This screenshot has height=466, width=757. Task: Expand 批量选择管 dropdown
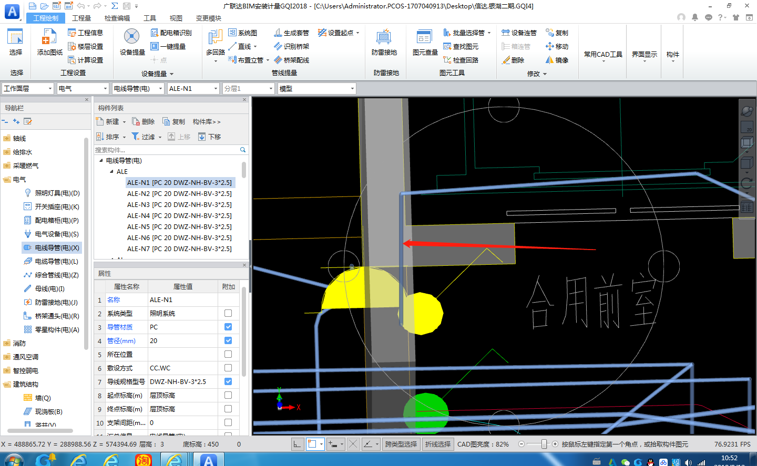pyautogui.click(x=489, y=33)
